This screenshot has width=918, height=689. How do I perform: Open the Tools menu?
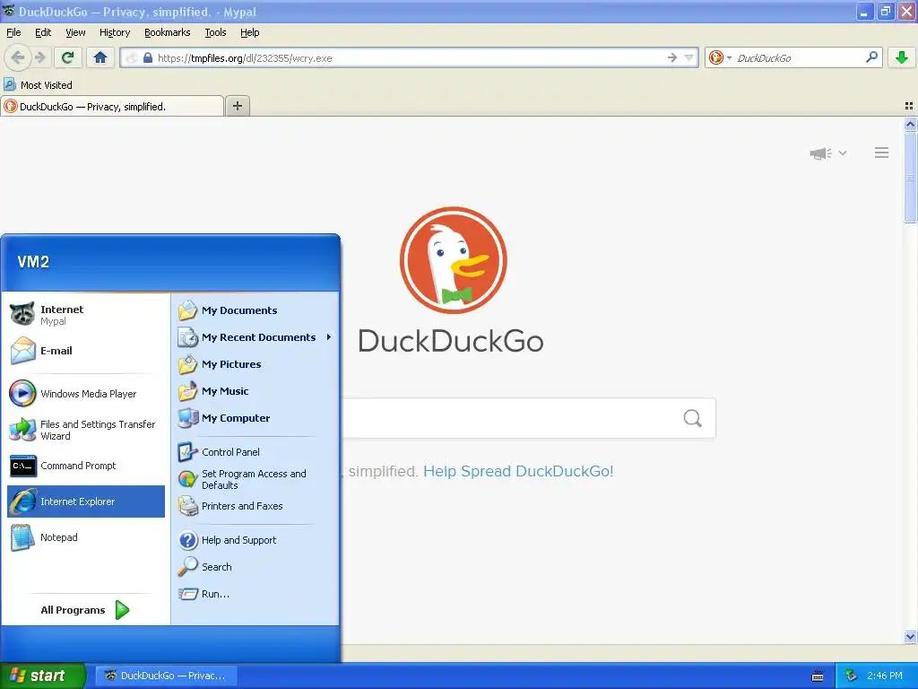tap(215, 32)
